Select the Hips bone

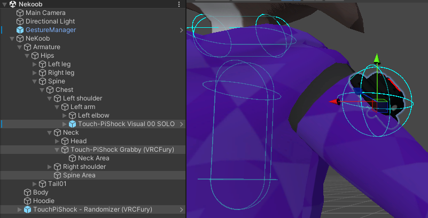(47, 56)
